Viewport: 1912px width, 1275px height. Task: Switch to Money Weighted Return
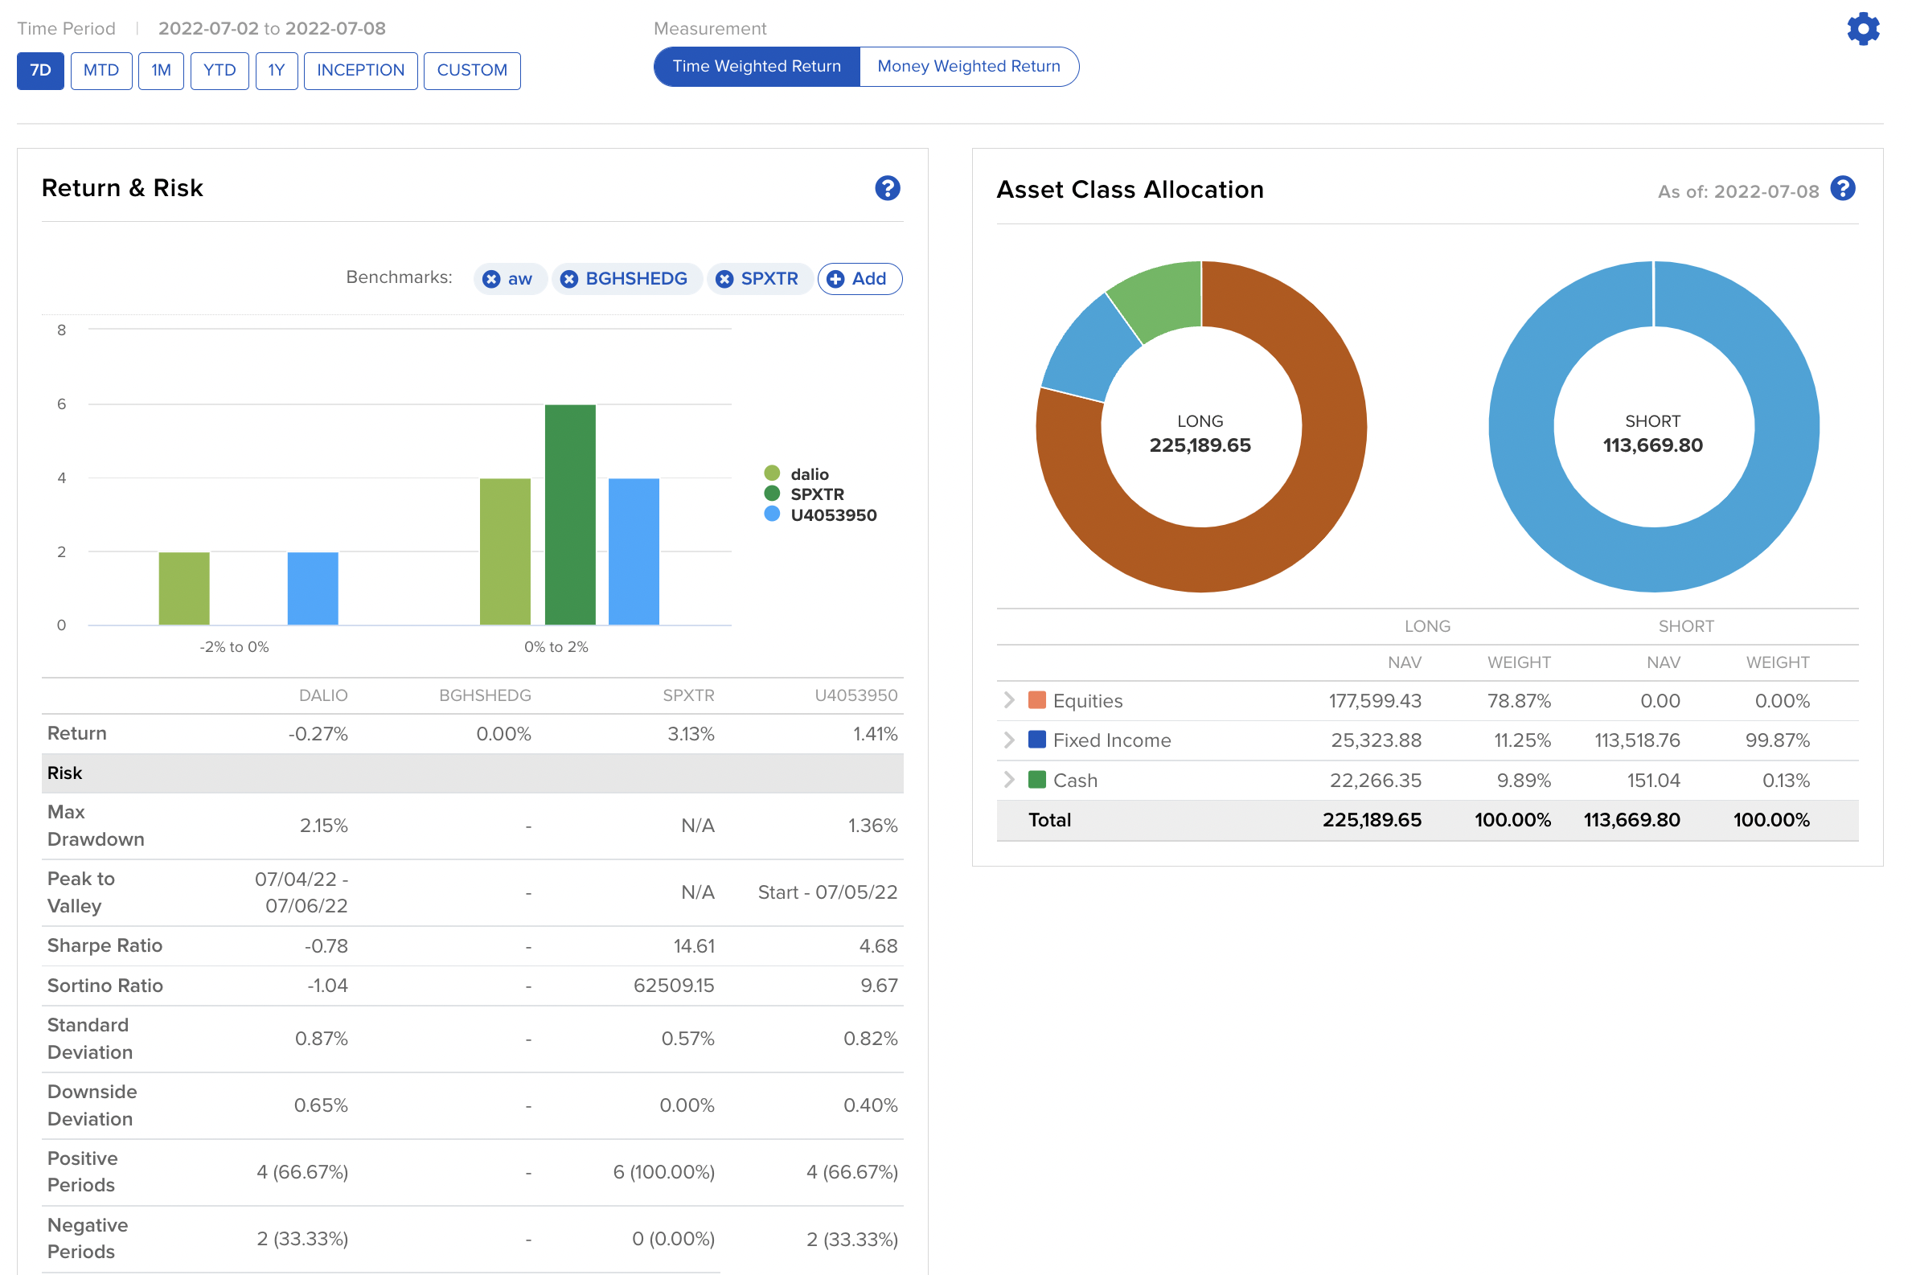(968, 67)
